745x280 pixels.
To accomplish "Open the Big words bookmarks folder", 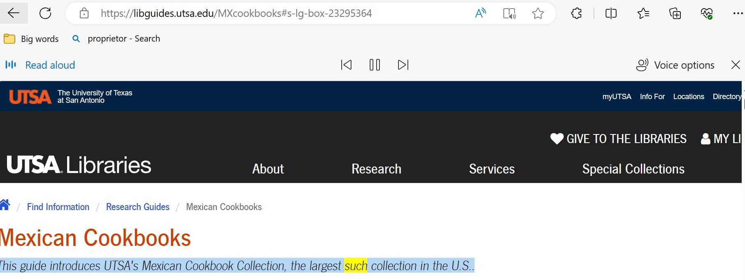I will click(31, 39).
